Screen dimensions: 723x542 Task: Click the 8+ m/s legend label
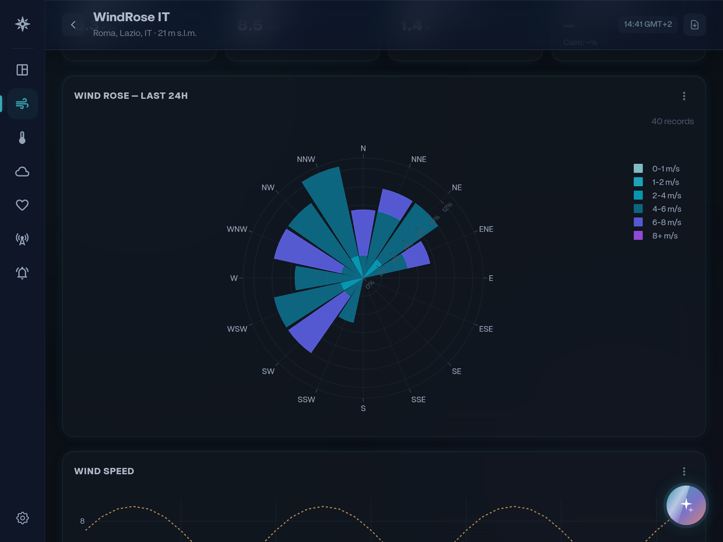click(665, 236)
